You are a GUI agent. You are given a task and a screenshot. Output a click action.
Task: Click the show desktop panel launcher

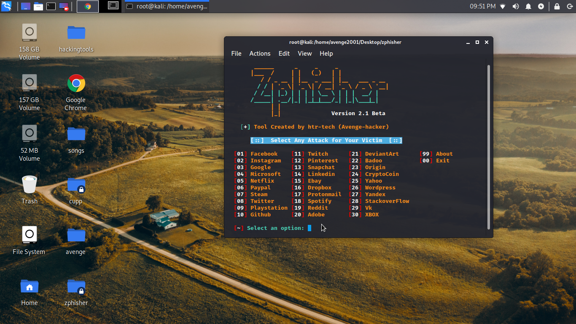26,6
